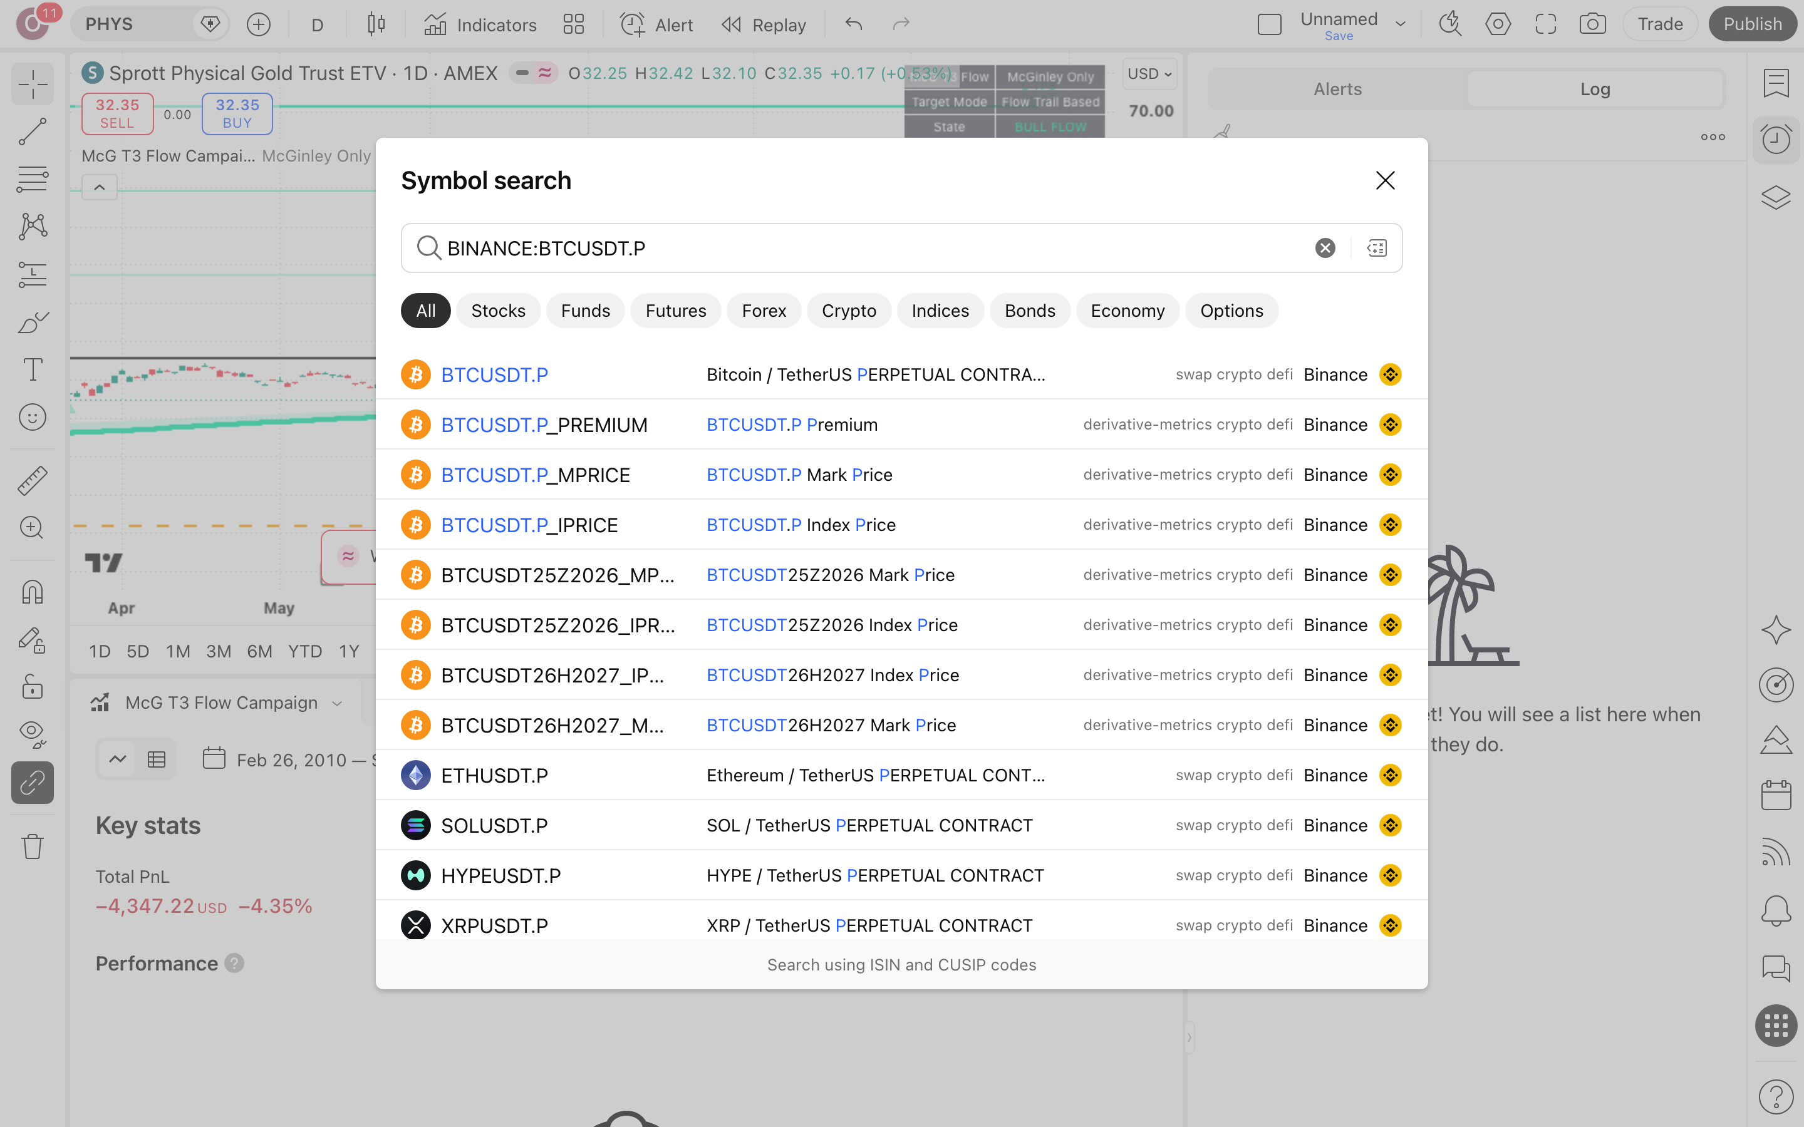Select the zoom in tool
Image resolution: width=1804 pixels, height=1127 pixels.
click(33, 528)
